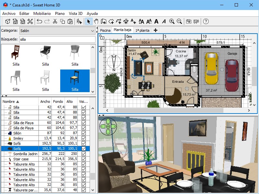Click the plan view horizontal scrollbar

coord(168,110)
